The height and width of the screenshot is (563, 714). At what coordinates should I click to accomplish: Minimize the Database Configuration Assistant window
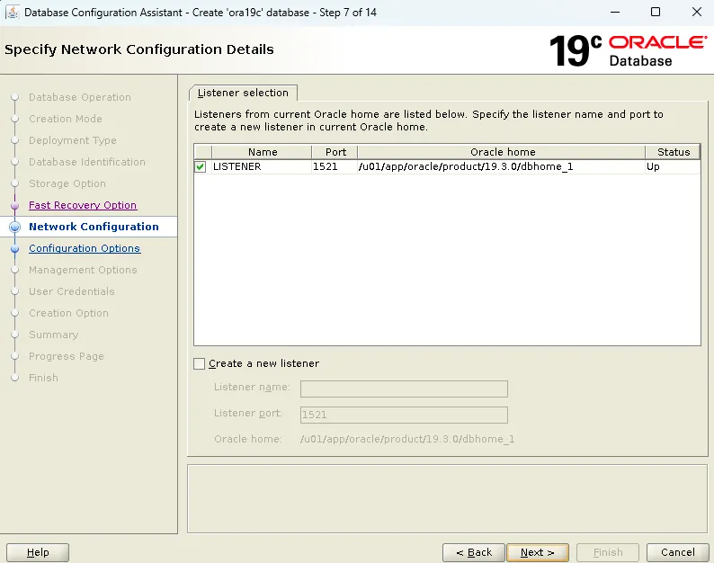point(615,12)
